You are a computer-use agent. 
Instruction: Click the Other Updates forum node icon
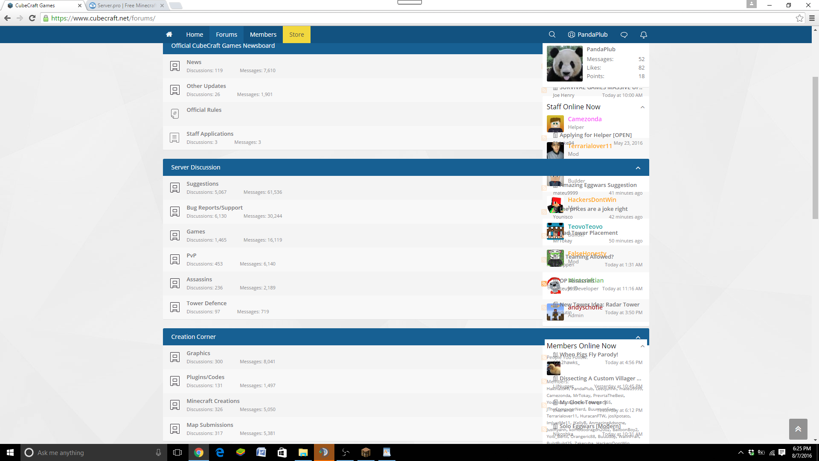coord(175,90)
